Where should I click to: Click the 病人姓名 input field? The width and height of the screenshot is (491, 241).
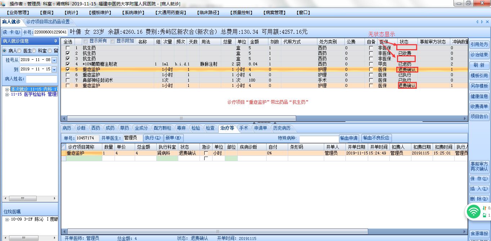41,79
